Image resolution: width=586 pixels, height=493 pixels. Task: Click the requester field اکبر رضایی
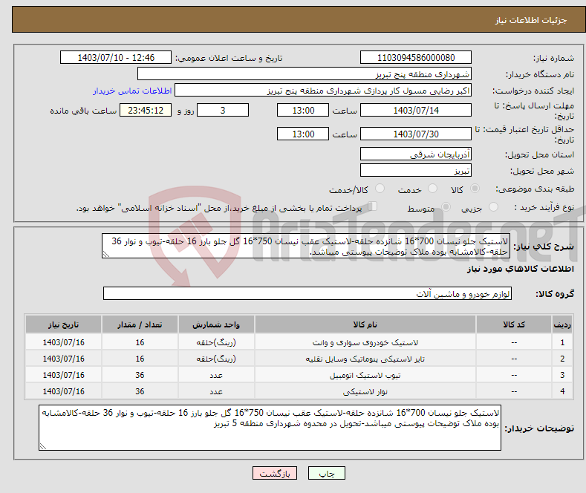coord(323,90)
